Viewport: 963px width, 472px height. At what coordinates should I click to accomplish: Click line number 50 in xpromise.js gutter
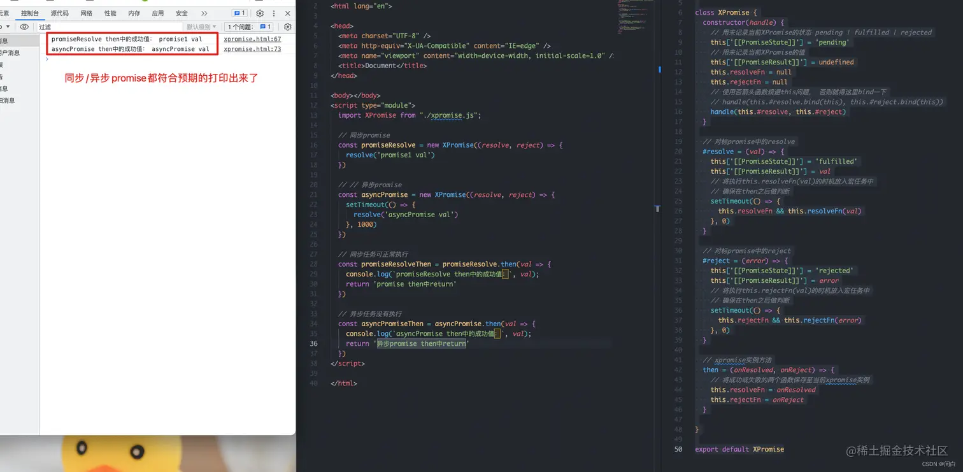(x=678, y=449)
